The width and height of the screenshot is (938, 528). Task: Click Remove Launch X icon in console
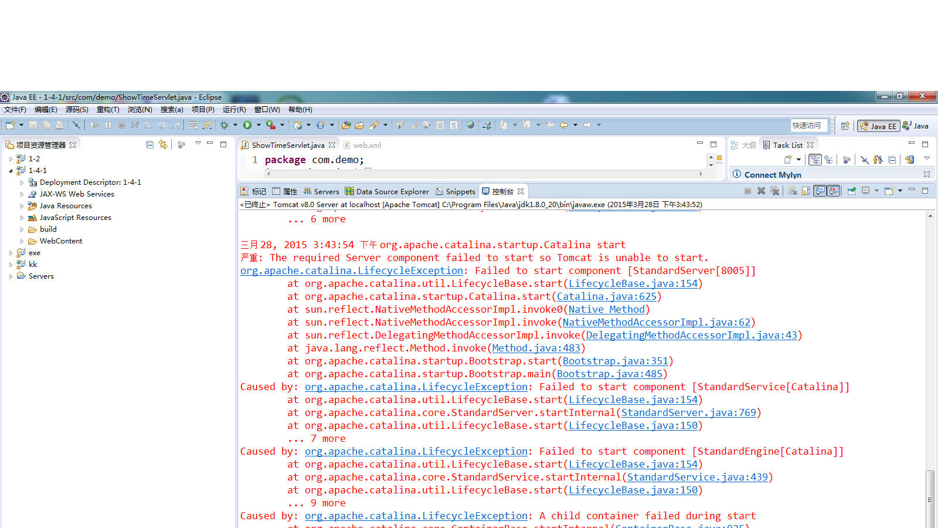(761, 191)
